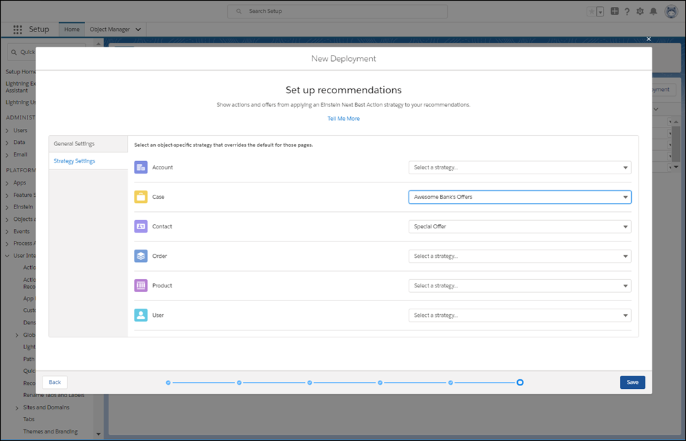Save the deployment settings
Screen dimensions: 686x441
click(x=632, y=382)
